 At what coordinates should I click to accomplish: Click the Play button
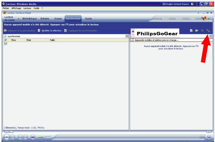[x=7, y=137]
